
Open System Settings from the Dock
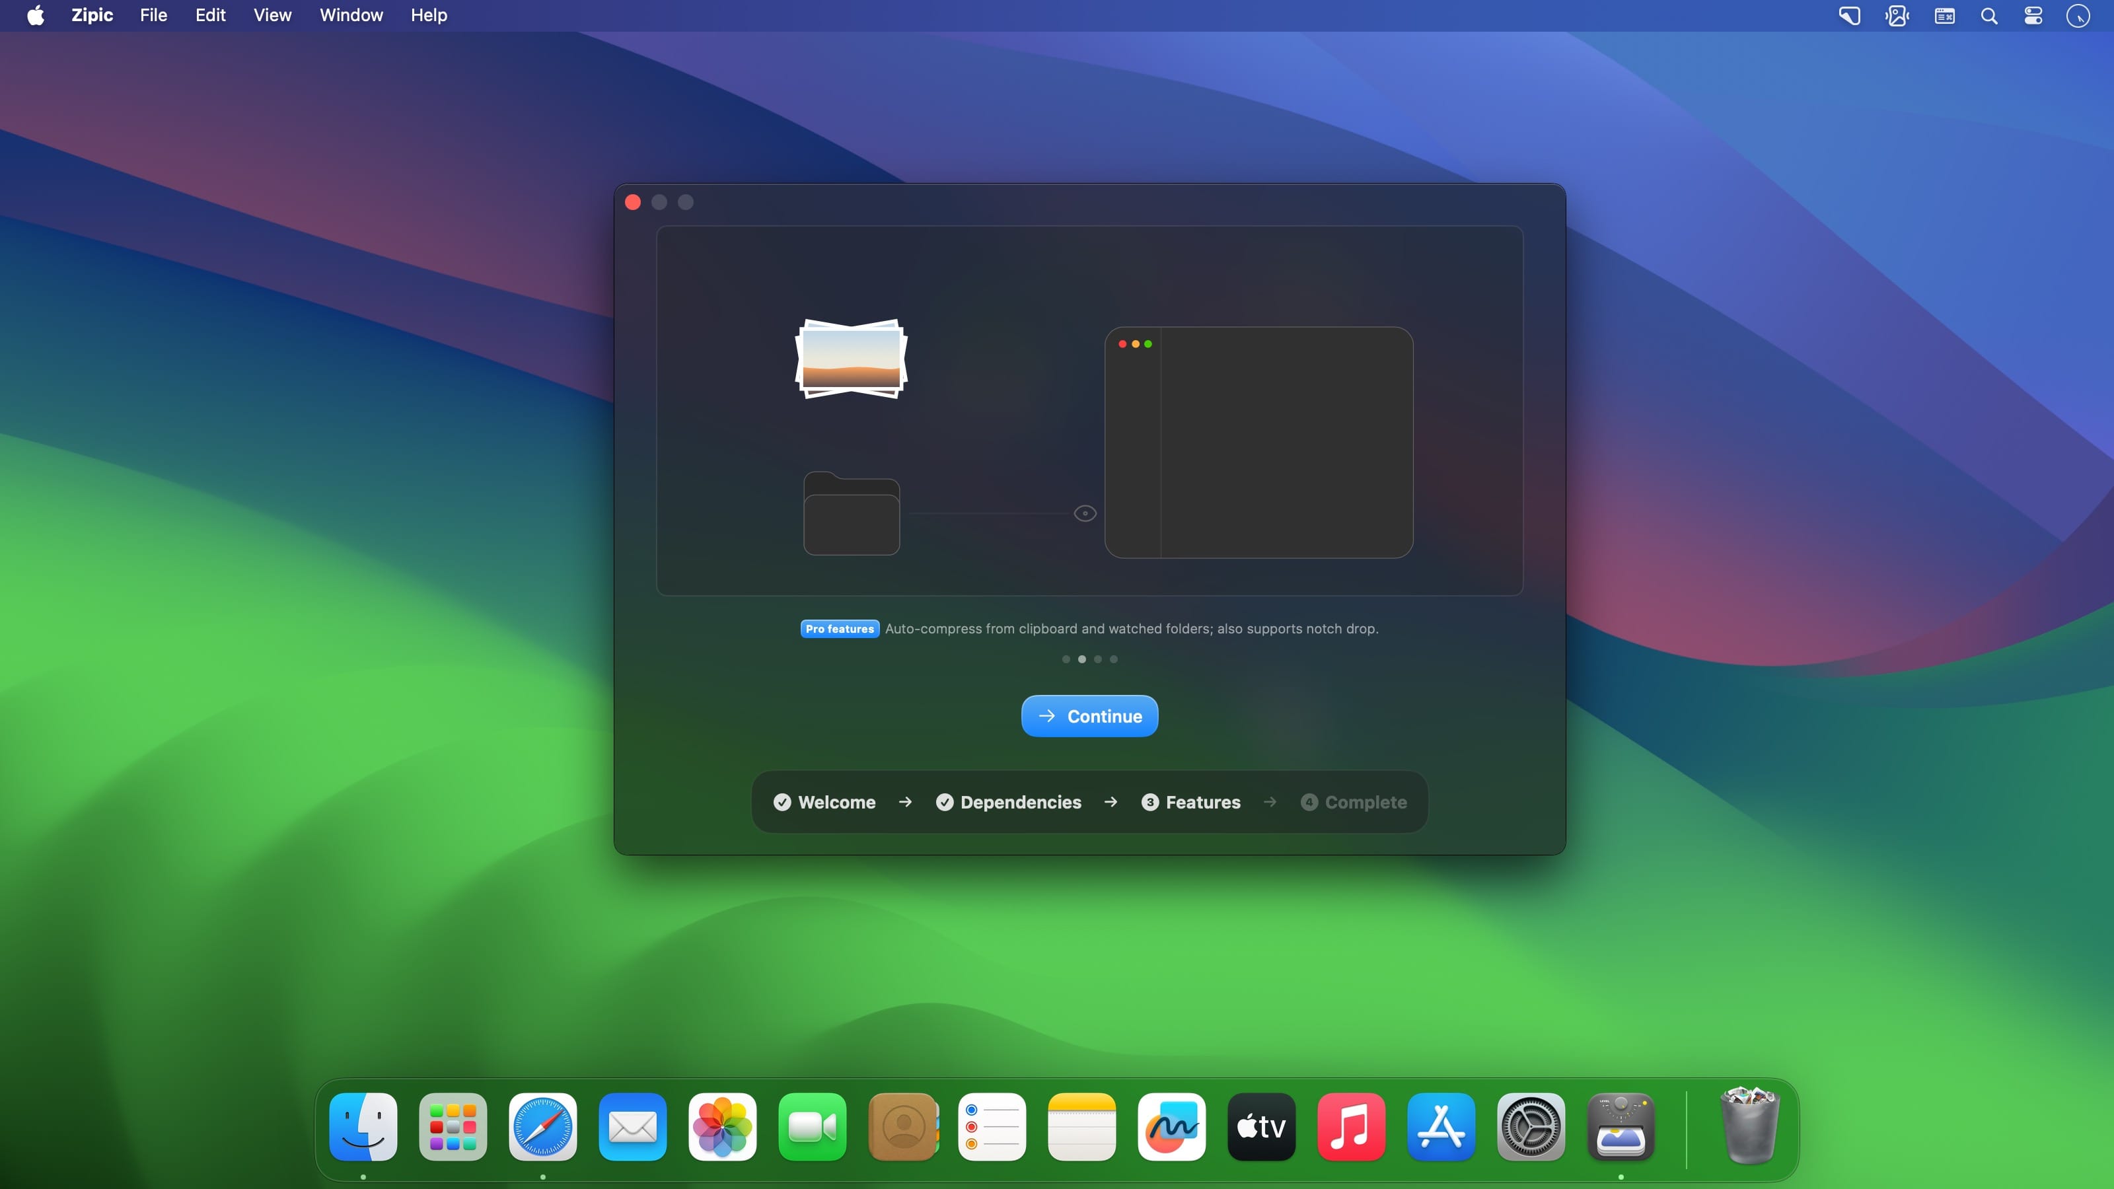tap(1531, 1127)
